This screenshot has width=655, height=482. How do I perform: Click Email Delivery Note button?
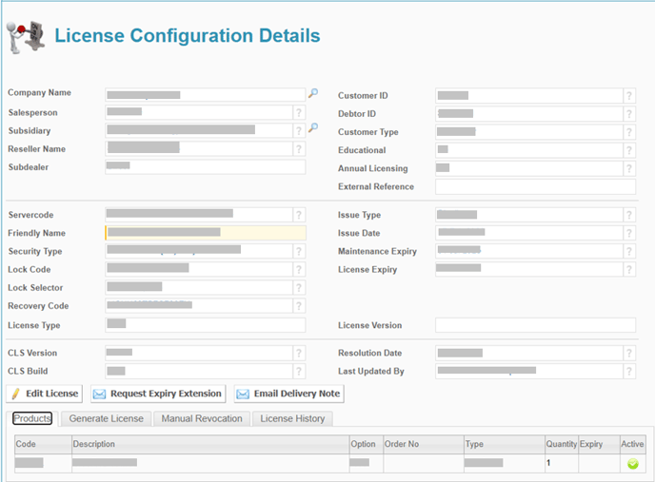point(288,394)
